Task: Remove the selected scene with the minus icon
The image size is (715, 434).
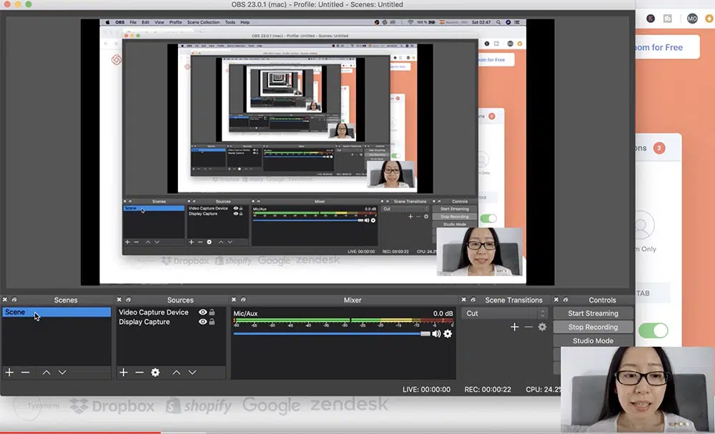Action: pyautogui.click(x=25, y=373)
